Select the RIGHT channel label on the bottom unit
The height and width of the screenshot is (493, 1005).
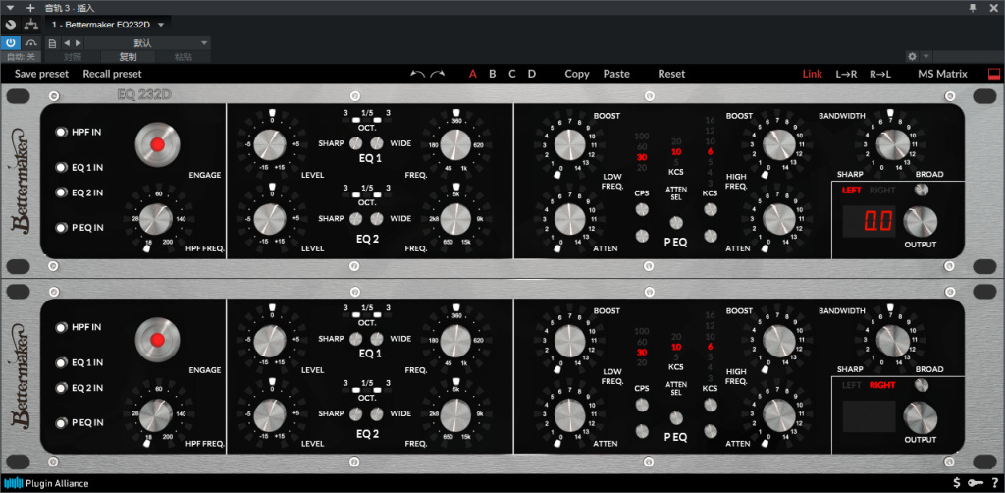point(882,385)
